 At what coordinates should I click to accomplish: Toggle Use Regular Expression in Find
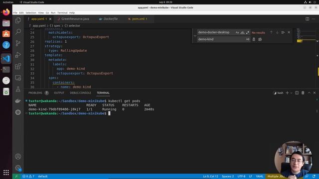(x=248, y=32)
